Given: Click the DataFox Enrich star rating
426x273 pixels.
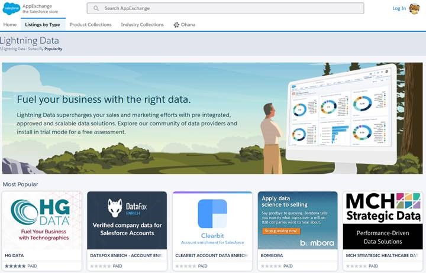Looking at the screenshot, I should 101,266.
